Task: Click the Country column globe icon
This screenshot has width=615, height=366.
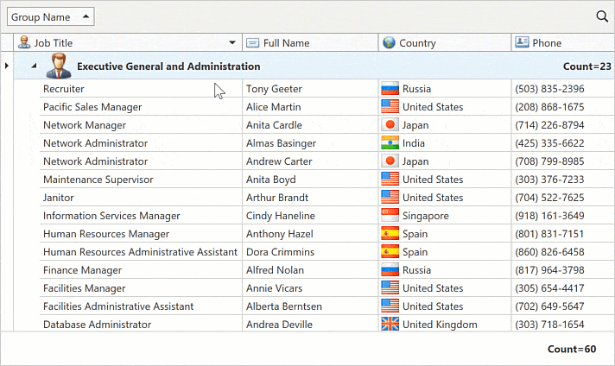Action: pos(389,42)
